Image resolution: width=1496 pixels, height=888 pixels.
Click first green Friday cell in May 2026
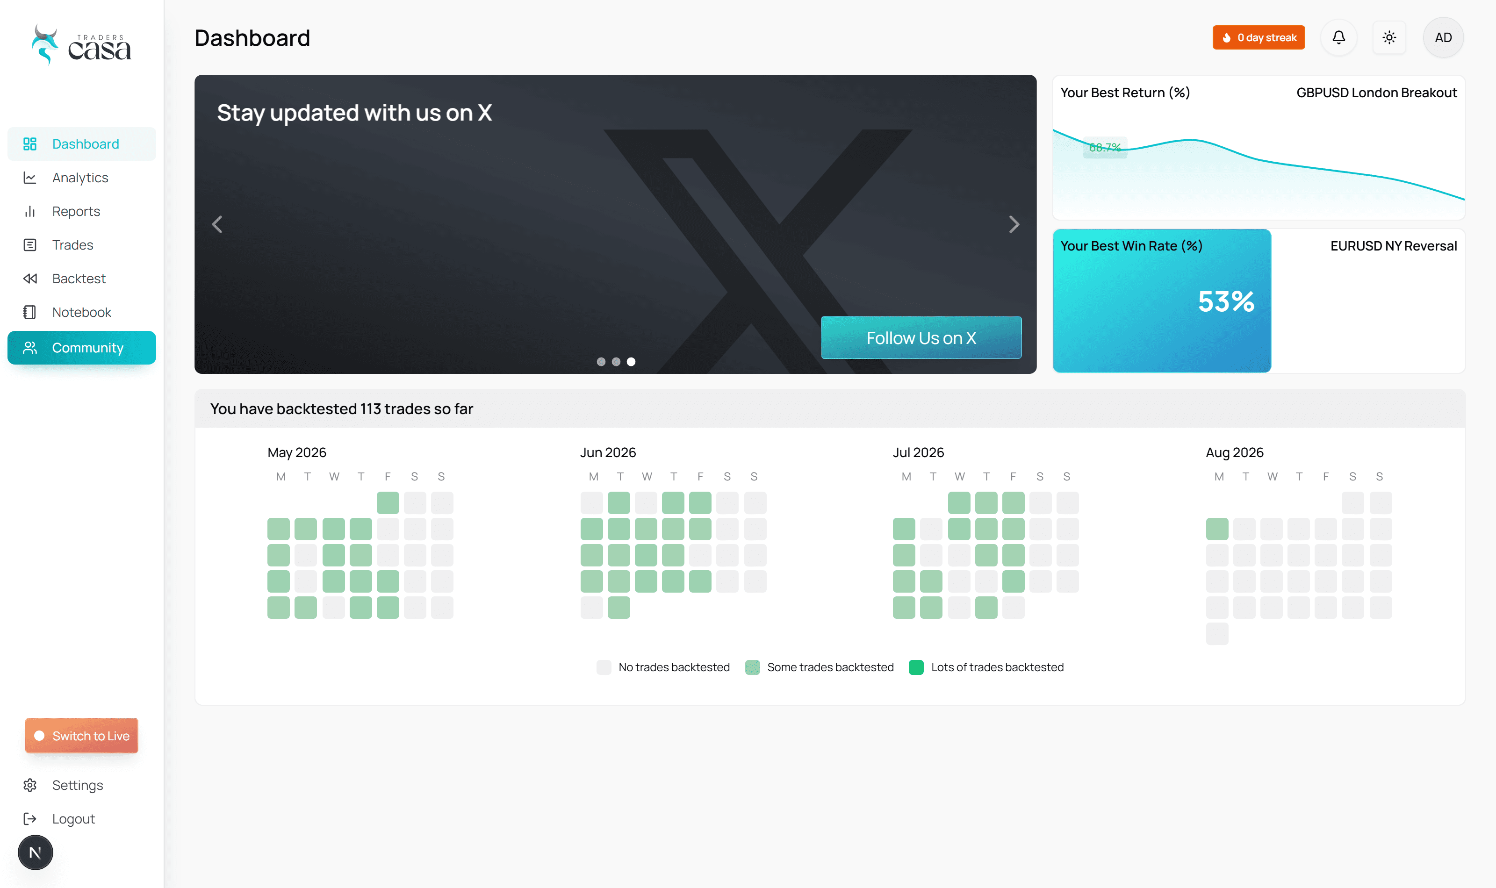(x=388, y=502)
